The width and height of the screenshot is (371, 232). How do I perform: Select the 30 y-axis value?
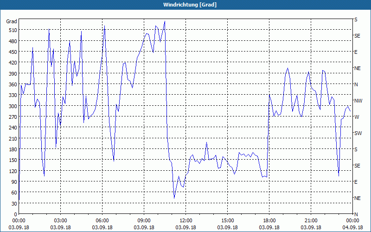(14, 204)
